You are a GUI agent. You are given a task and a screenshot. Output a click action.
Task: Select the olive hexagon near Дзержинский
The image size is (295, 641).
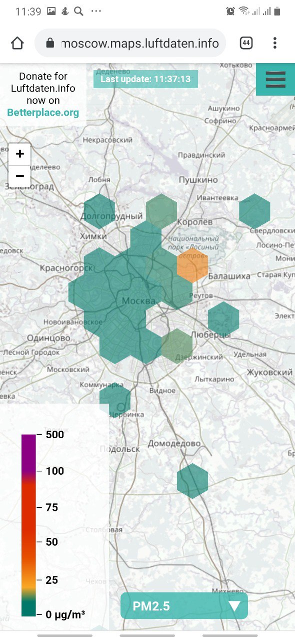coord(177,346)
